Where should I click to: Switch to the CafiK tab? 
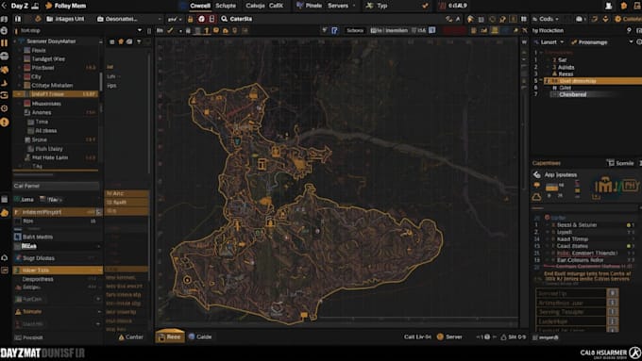(x=277, y=6)
